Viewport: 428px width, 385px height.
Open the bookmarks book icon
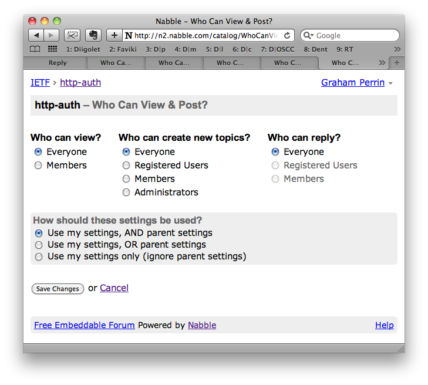pos(35,49)
